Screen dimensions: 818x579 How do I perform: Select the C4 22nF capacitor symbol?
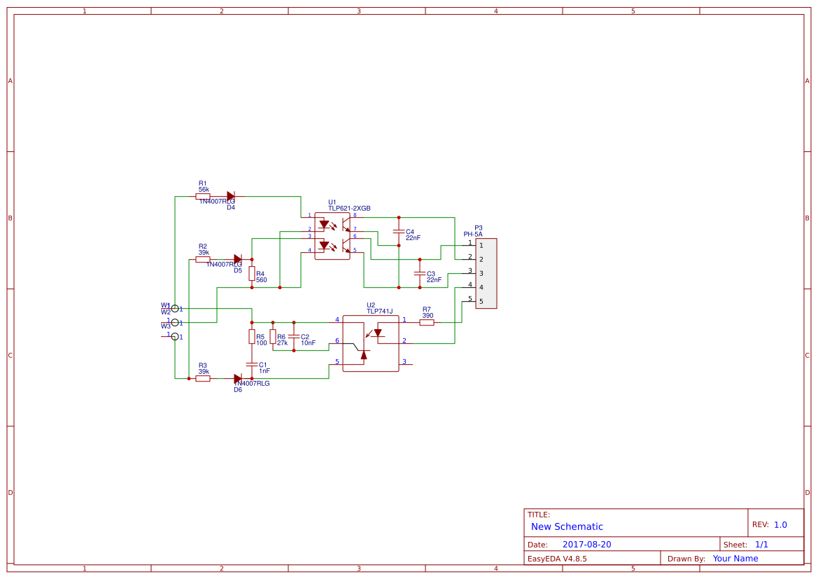click(399, 231)
